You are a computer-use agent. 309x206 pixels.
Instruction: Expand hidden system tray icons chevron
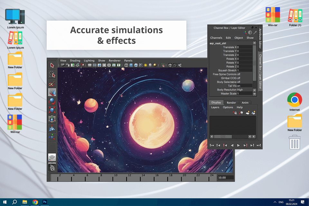click(x=275, y=202)
